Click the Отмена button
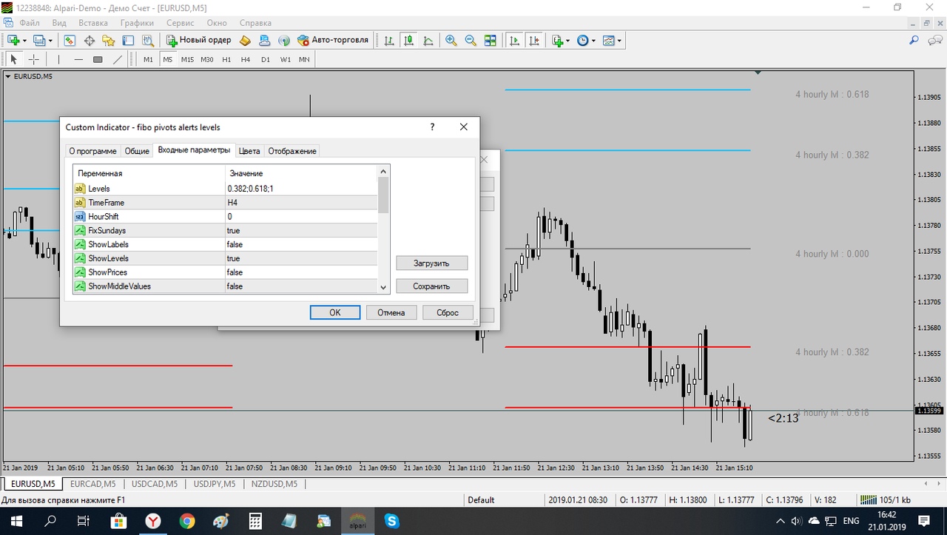Image resolution: width=947 pixels, height=535 pixels. click(391, 312)
